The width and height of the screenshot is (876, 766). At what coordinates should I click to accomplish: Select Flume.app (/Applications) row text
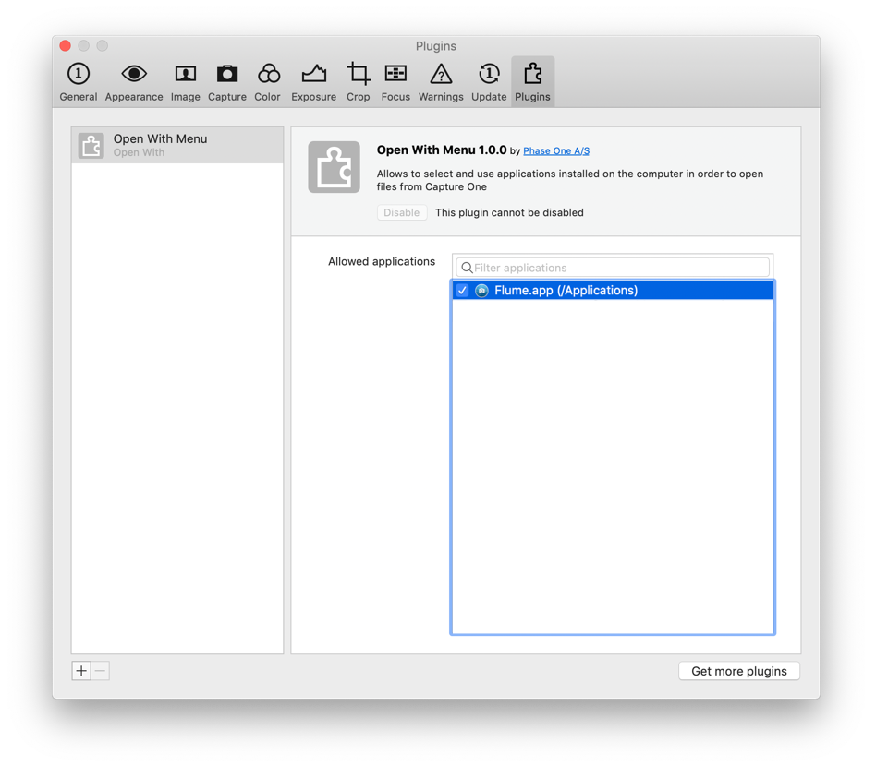[x=566, y=290]
